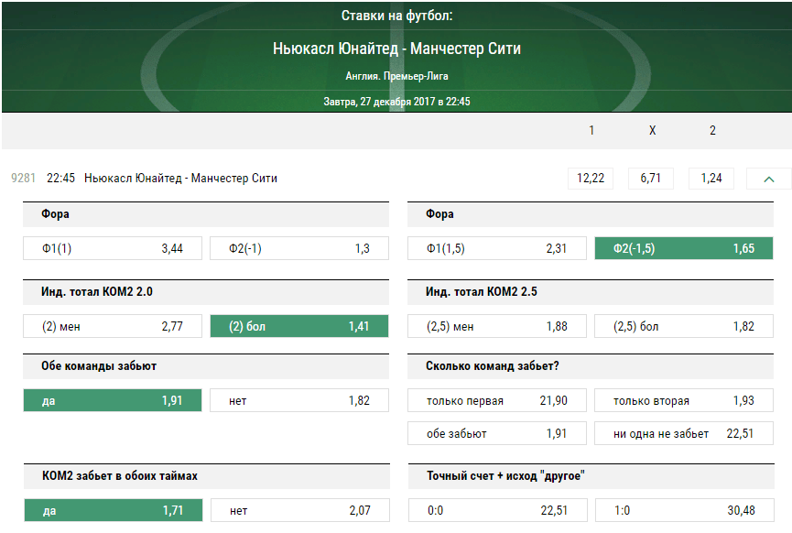Click the 'Сколько команд забьет?' header
The height and width of the screenshot is (533, 792).
pos(591,366)
